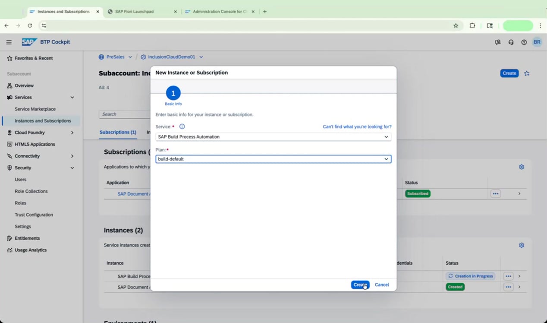Open Usage Analytics in sidebar
The width and height of the screenshot is (547, 323).
coord(31,250)
